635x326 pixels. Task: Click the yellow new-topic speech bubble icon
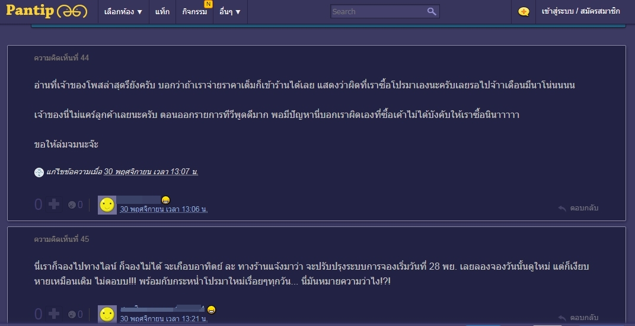(x=523, y=12)
